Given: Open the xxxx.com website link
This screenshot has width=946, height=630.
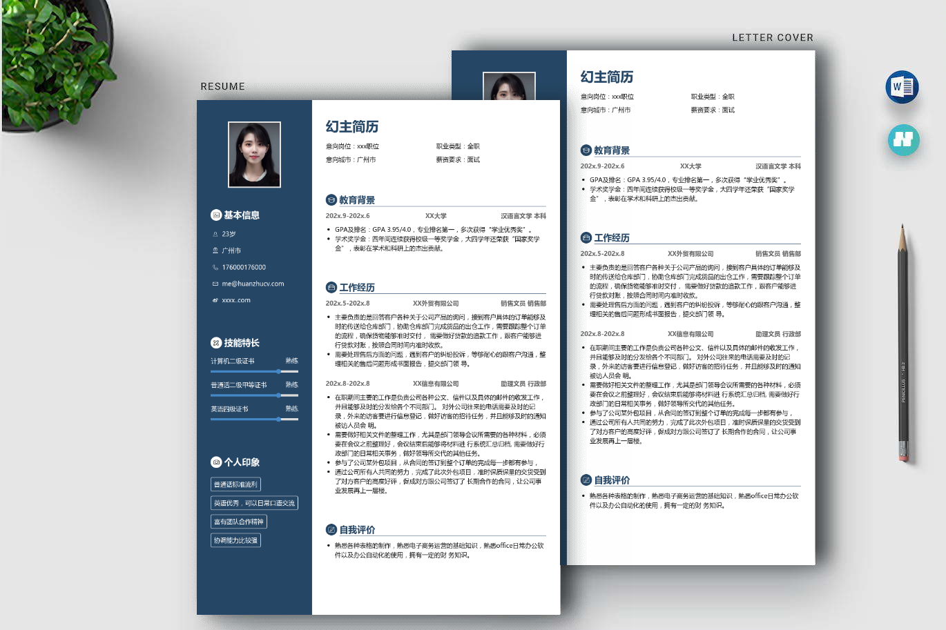Looking at the screenshot, I should coord(236,301).
